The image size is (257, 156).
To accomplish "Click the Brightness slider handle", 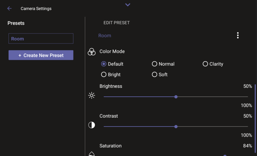I will coord(176,97).
